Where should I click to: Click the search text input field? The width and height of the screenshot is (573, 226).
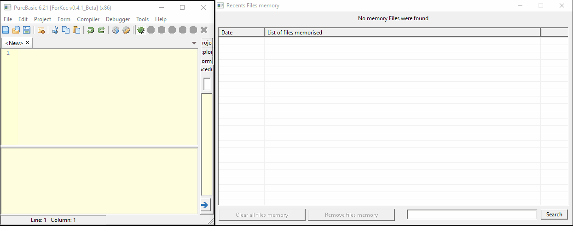click(472, 215)
